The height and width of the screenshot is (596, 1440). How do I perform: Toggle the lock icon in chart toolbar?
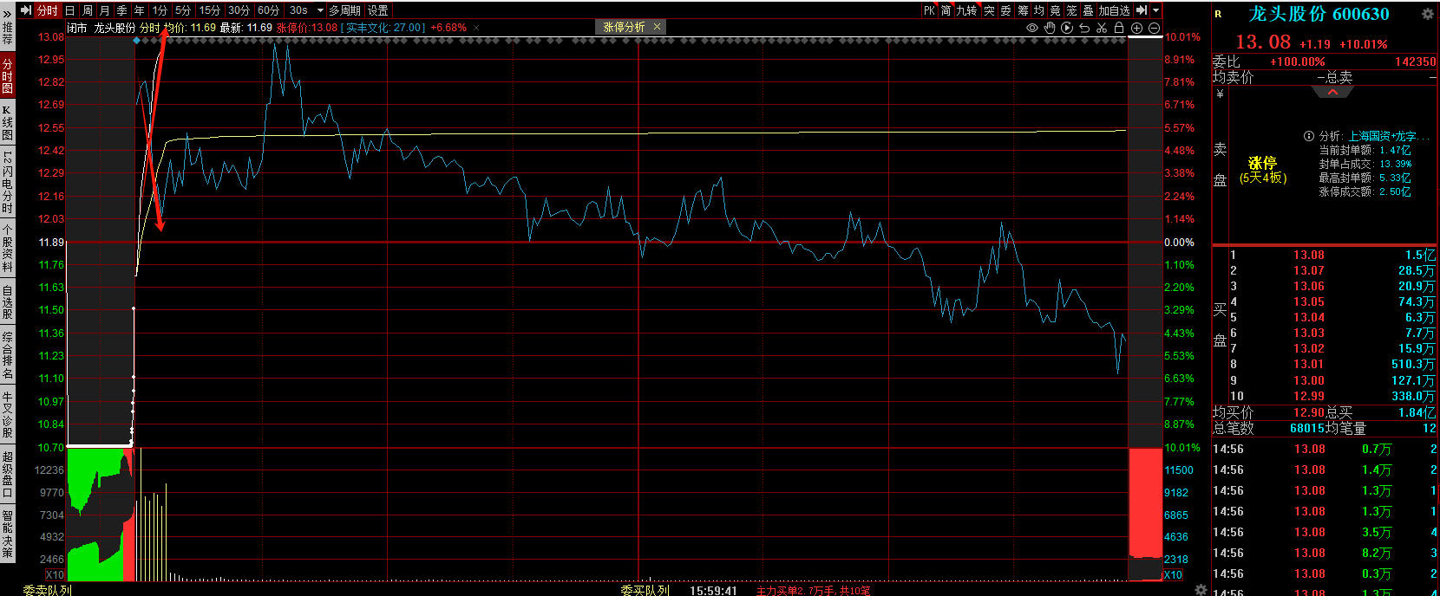[1119, 28]
